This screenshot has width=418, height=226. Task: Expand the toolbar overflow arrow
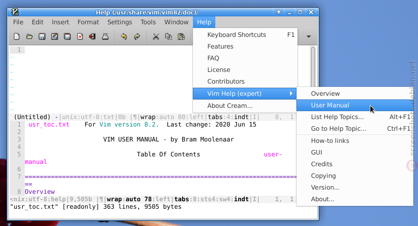click(x=309, y=36)
